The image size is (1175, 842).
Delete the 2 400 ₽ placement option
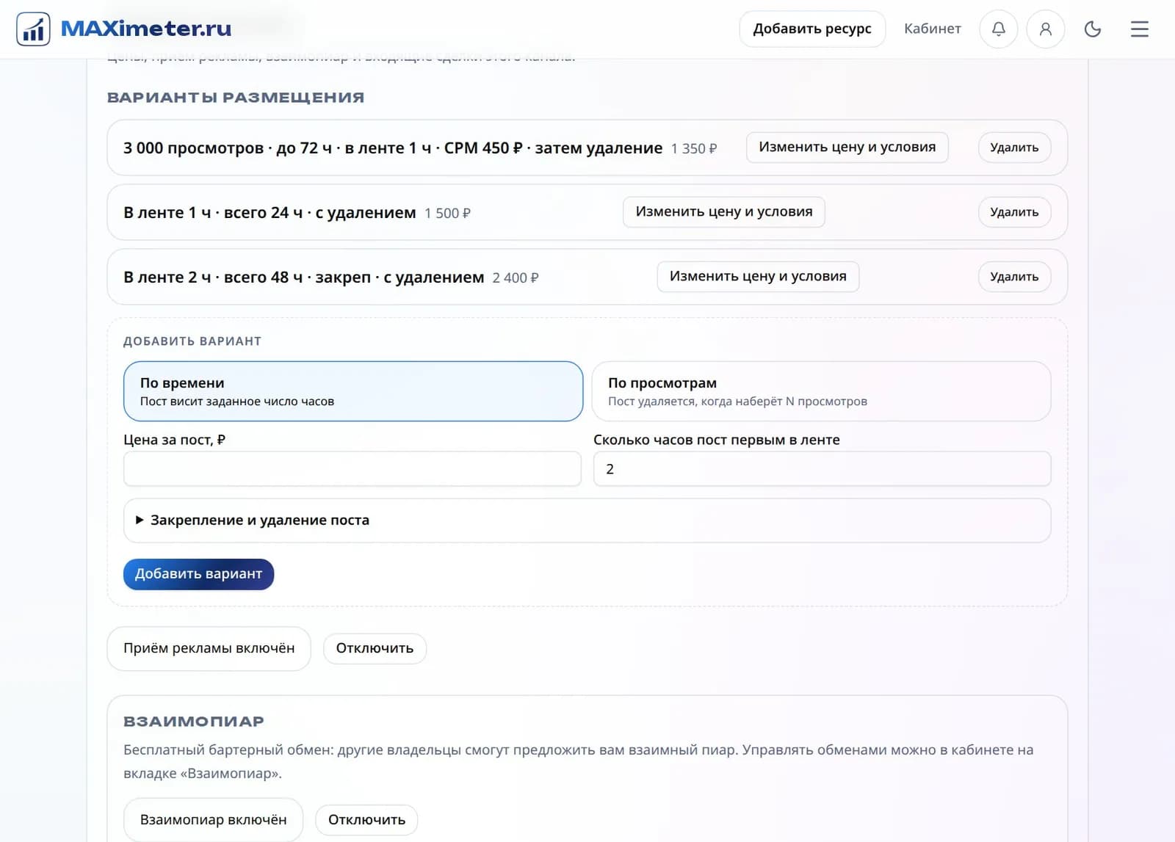click(1014, 277)
